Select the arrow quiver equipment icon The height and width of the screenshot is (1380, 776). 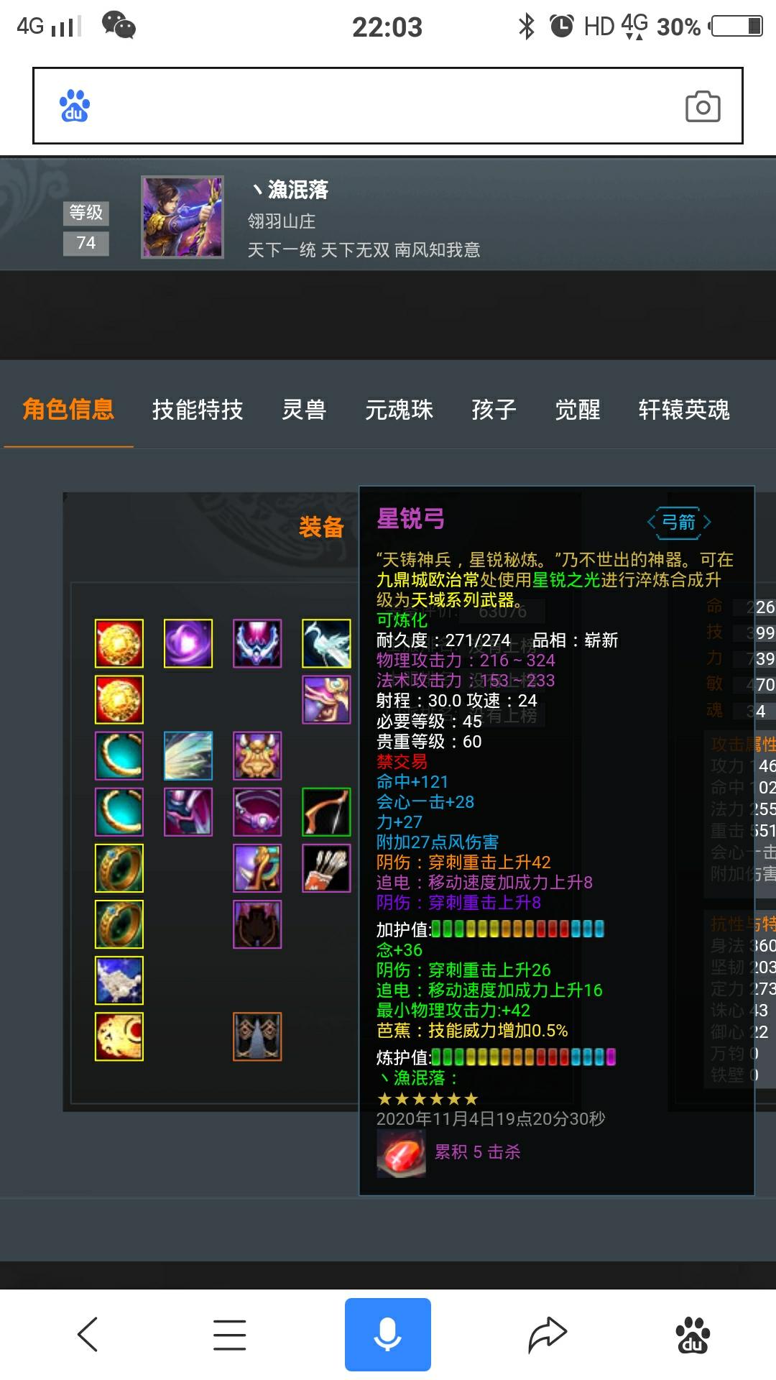pos(326,868)
